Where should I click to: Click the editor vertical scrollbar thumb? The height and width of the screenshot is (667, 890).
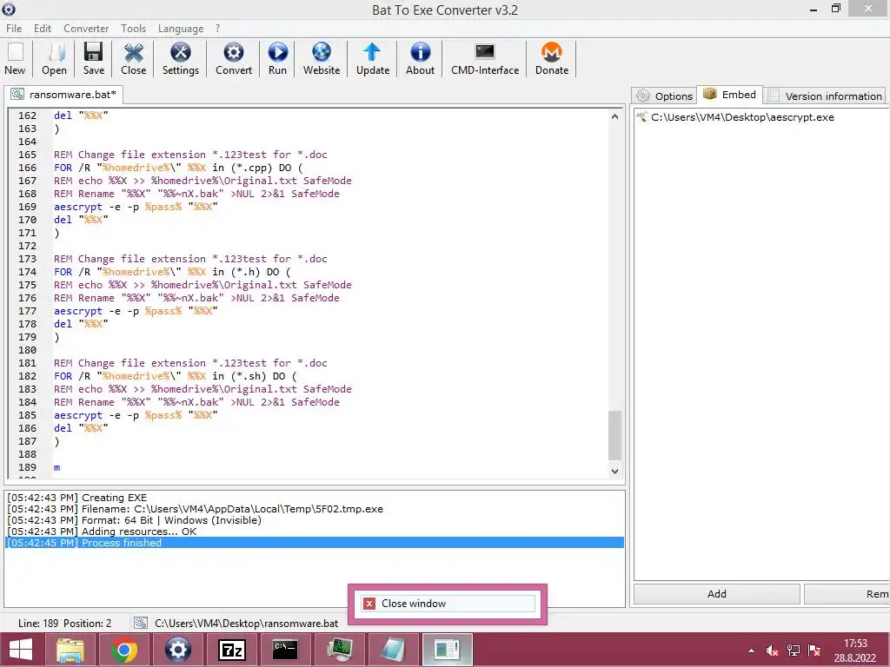click(x=614, y=435)
